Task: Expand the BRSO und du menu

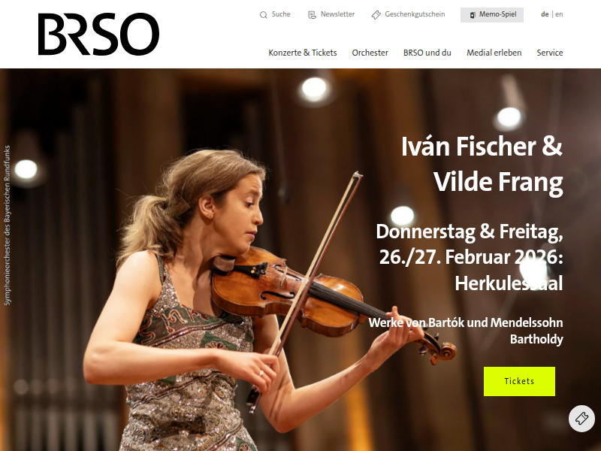Action: coord(427,53)
